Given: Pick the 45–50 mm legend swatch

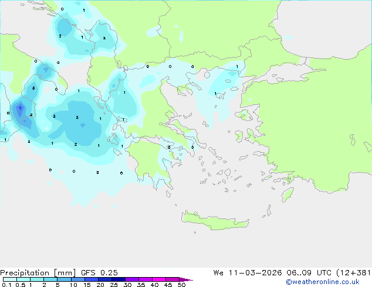Looking at the screenshot, I should 173,279.
